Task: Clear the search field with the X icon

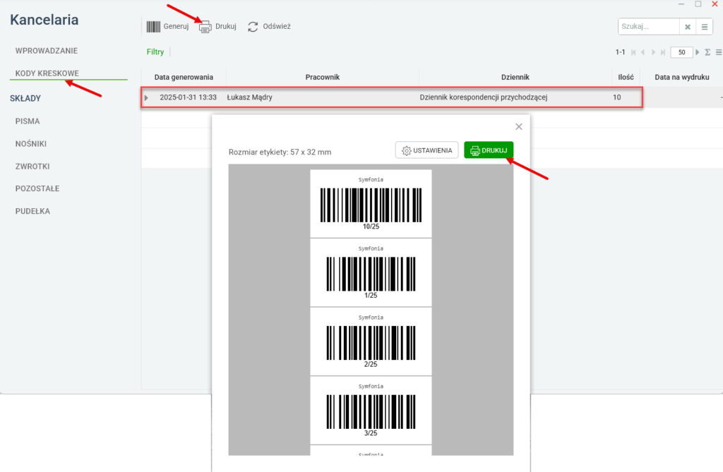Action: [x=688, y=27]
